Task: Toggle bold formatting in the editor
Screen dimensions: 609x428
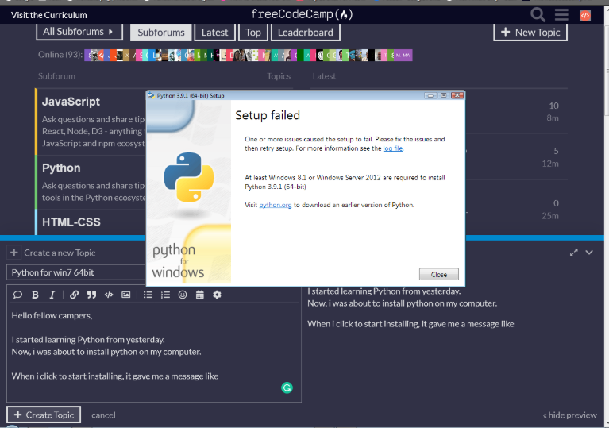Action: [35, 295]
